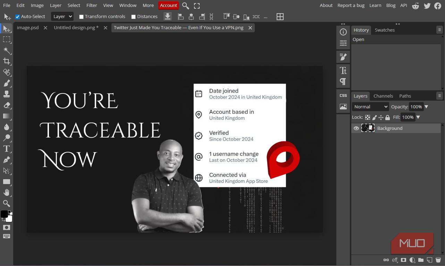
Task: Open the Layer auto-select dropdown
Action: (62, 16)
